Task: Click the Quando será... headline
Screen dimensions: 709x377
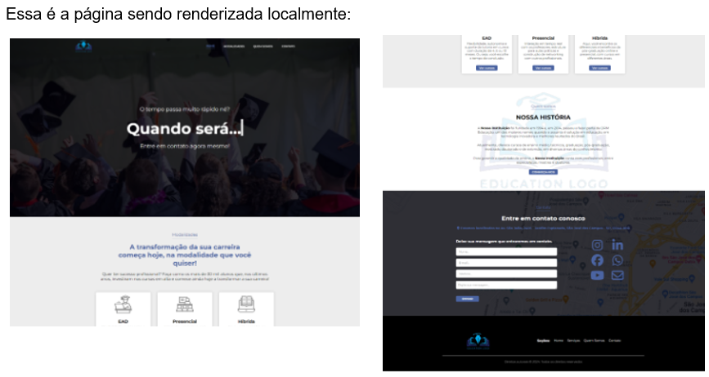Action: pos(185,129)
